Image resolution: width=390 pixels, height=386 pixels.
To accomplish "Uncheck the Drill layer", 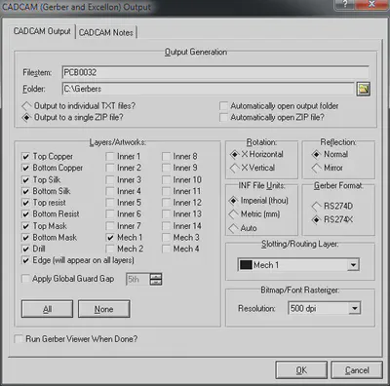I will [x=25, y=249].
